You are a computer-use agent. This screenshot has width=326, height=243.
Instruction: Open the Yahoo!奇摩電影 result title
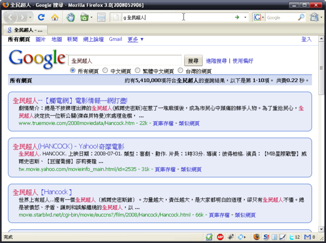click(x=68, y=146)
